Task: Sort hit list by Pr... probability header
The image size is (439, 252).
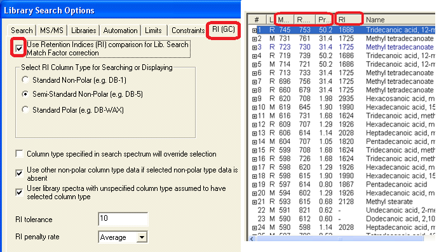Action: [324, 20]
